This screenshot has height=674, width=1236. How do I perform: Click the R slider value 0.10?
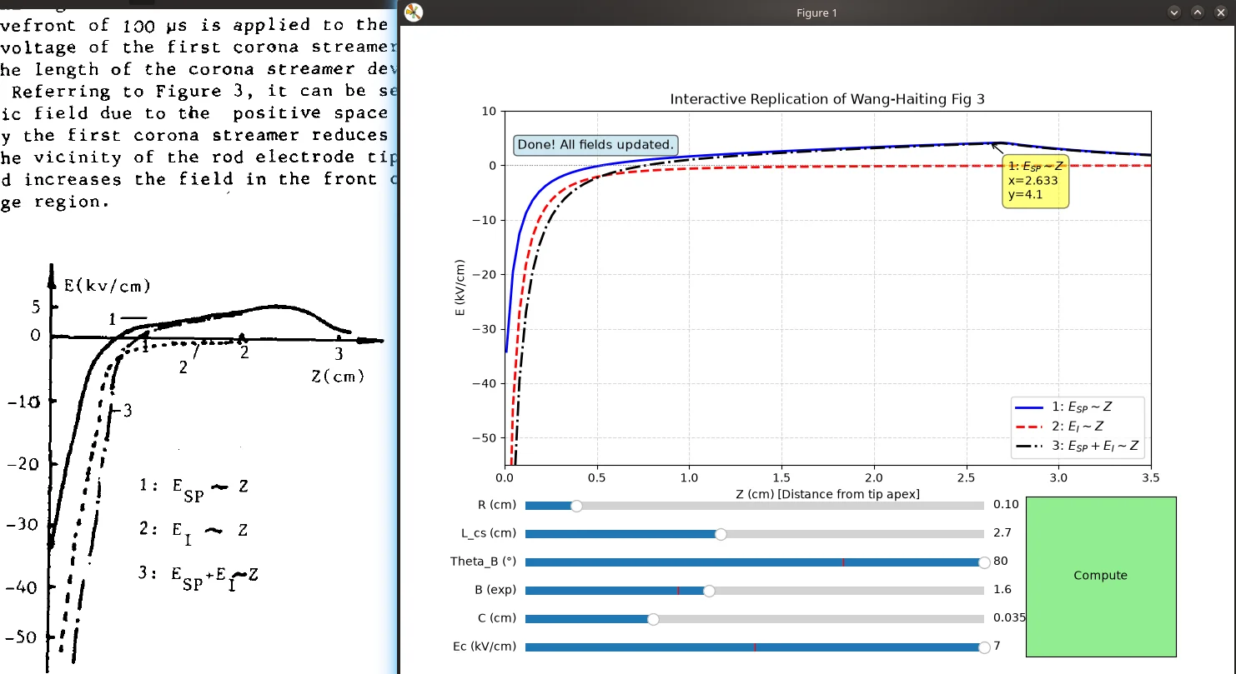click(1007, 505)
